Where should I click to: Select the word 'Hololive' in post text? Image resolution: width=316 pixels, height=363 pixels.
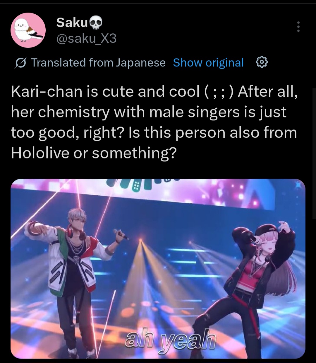tap(39, 153)
